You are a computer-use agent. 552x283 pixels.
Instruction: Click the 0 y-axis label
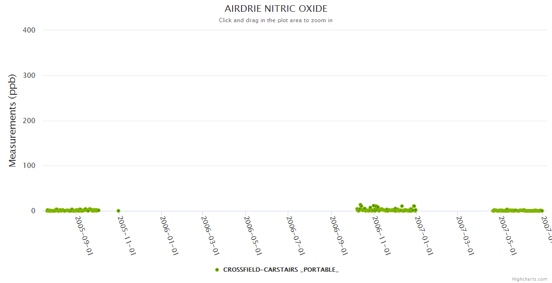pos(33,211)
